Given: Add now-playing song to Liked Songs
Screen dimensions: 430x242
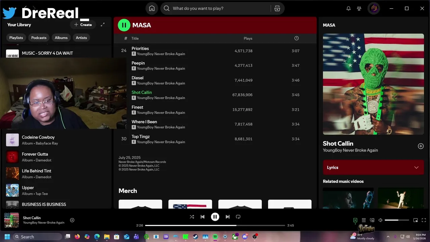Looking at the screenshot, I should coord(72,220).
